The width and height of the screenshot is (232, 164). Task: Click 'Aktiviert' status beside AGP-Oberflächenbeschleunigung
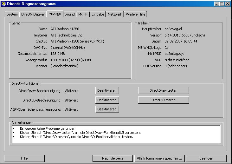[x=71, y=109]
